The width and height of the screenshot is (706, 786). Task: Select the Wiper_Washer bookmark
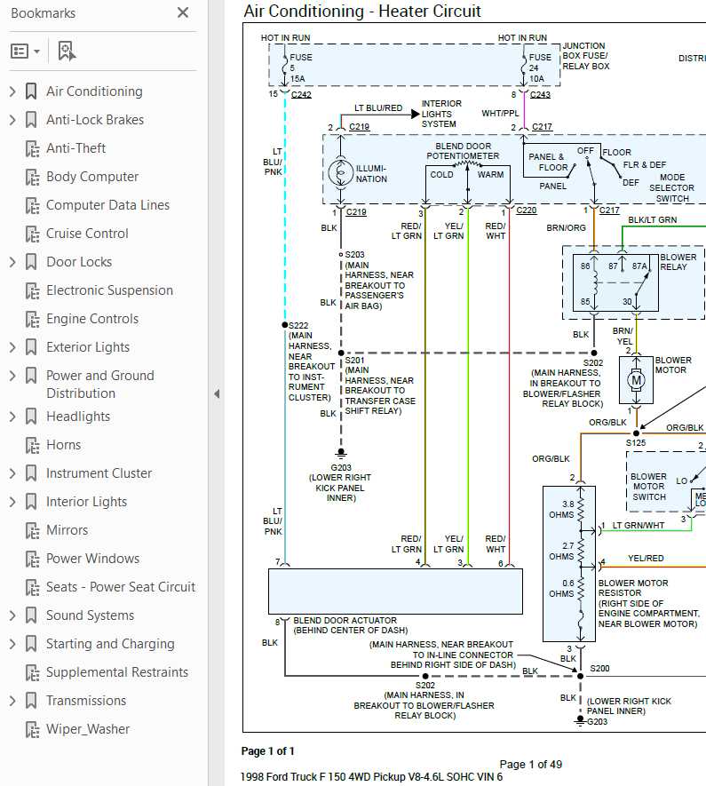click(88, 729)
